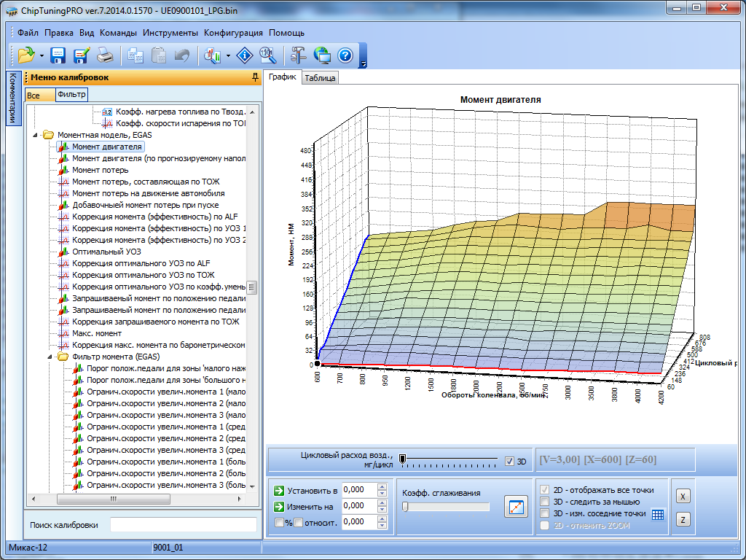Click the 'Поиск калибровки' search field
This screenshot has width=746, height=560.
click(183, 524)
